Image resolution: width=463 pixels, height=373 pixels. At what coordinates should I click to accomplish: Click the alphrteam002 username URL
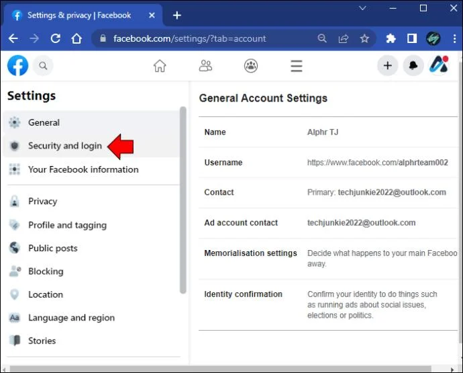click(378, 163)
